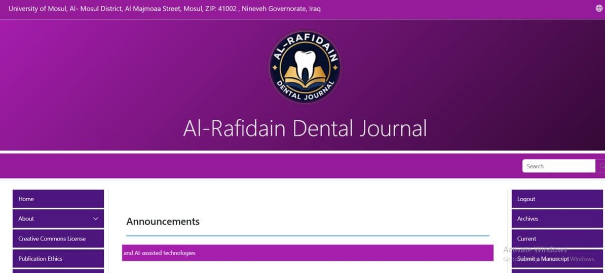
Task: Click the search magnifier icon
Action: [601, 166]
